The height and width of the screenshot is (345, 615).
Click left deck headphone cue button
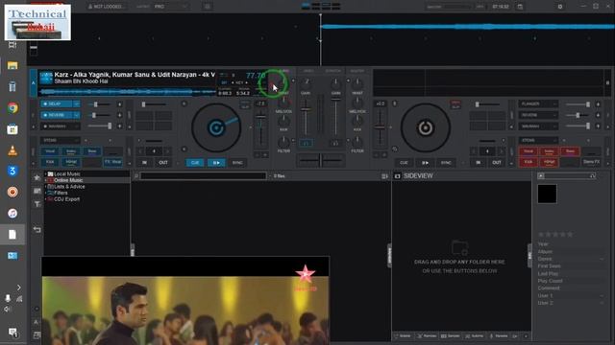click(x=306, y=143)
